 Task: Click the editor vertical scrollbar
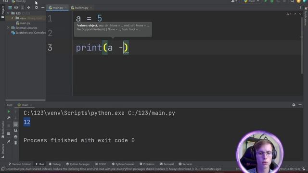[x=302, y=46]
